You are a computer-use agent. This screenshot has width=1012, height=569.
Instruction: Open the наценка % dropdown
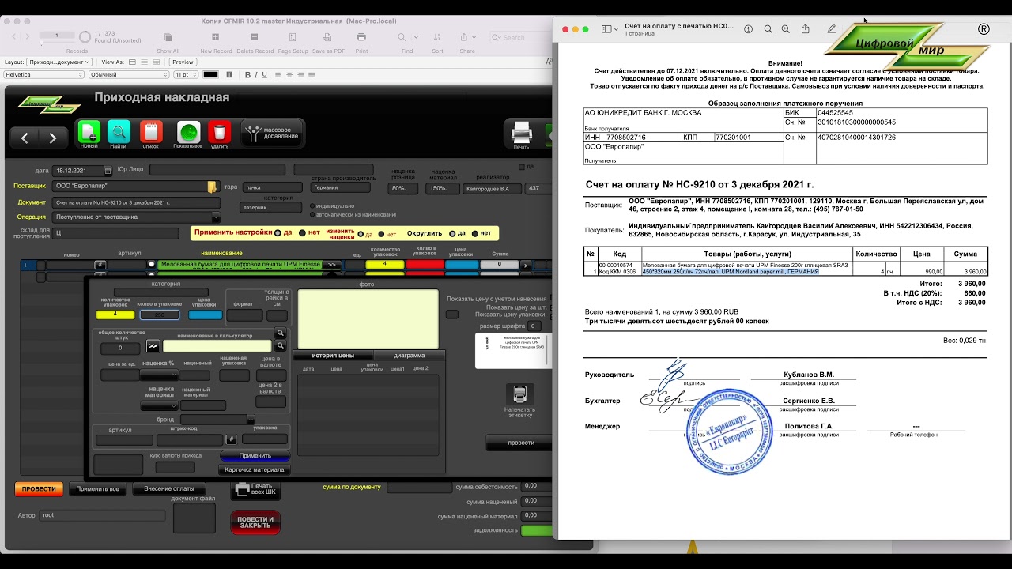pyautogui.click(x=160, y=375)
